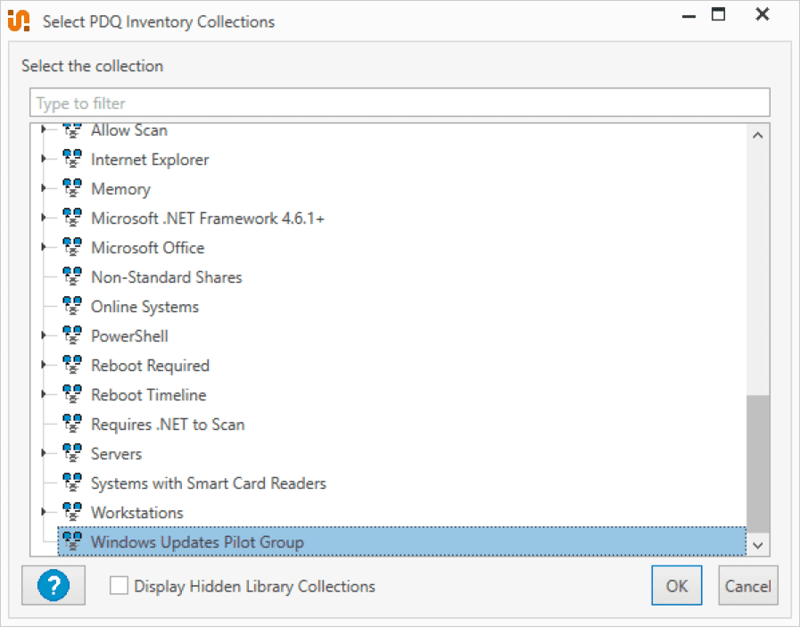Image resolution: width=800 pixels, height=627 pixels.
Task: Click the Type to filter search field
Action: pos(400,102)
